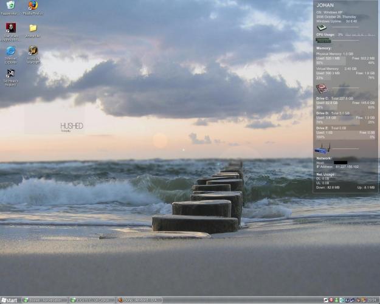Open the yellow folder on the desktop
The width and height of the screenshot is (380, 304).
click(x=33, y=29)
